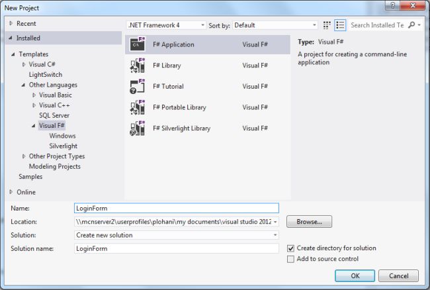
Task: Select the F# Application template icon
Action: click(138, 44)
